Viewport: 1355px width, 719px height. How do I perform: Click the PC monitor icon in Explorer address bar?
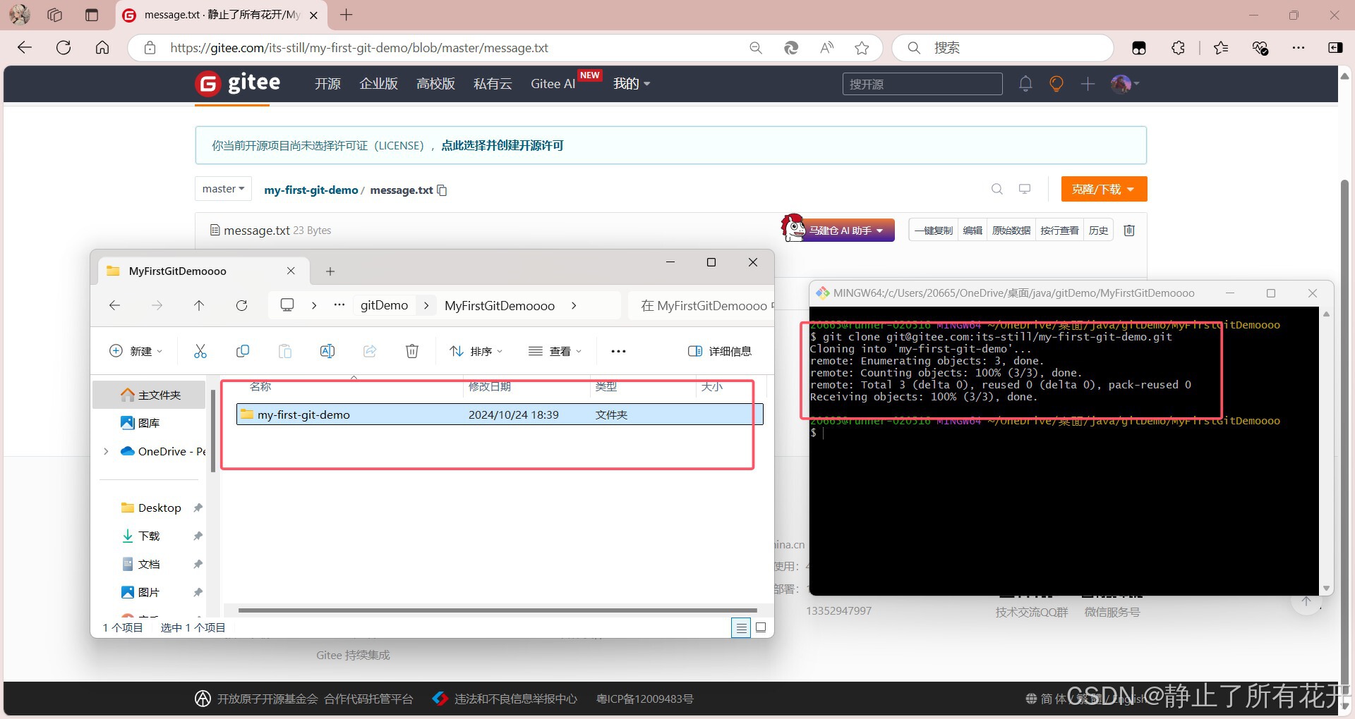point(287,305)
